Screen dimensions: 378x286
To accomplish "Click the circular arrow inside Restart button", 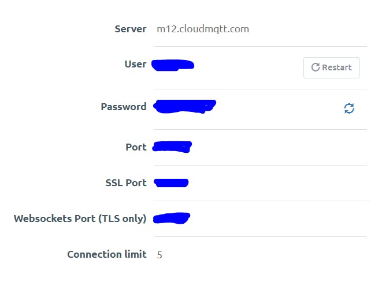I will pos(315,67).
